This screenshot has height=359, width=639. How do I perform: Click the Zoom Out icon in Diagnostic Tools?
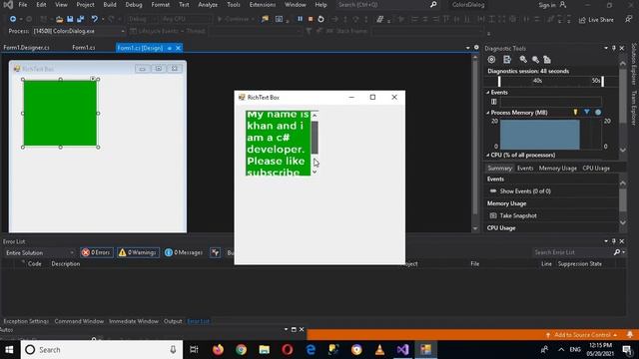click(535, 60)
